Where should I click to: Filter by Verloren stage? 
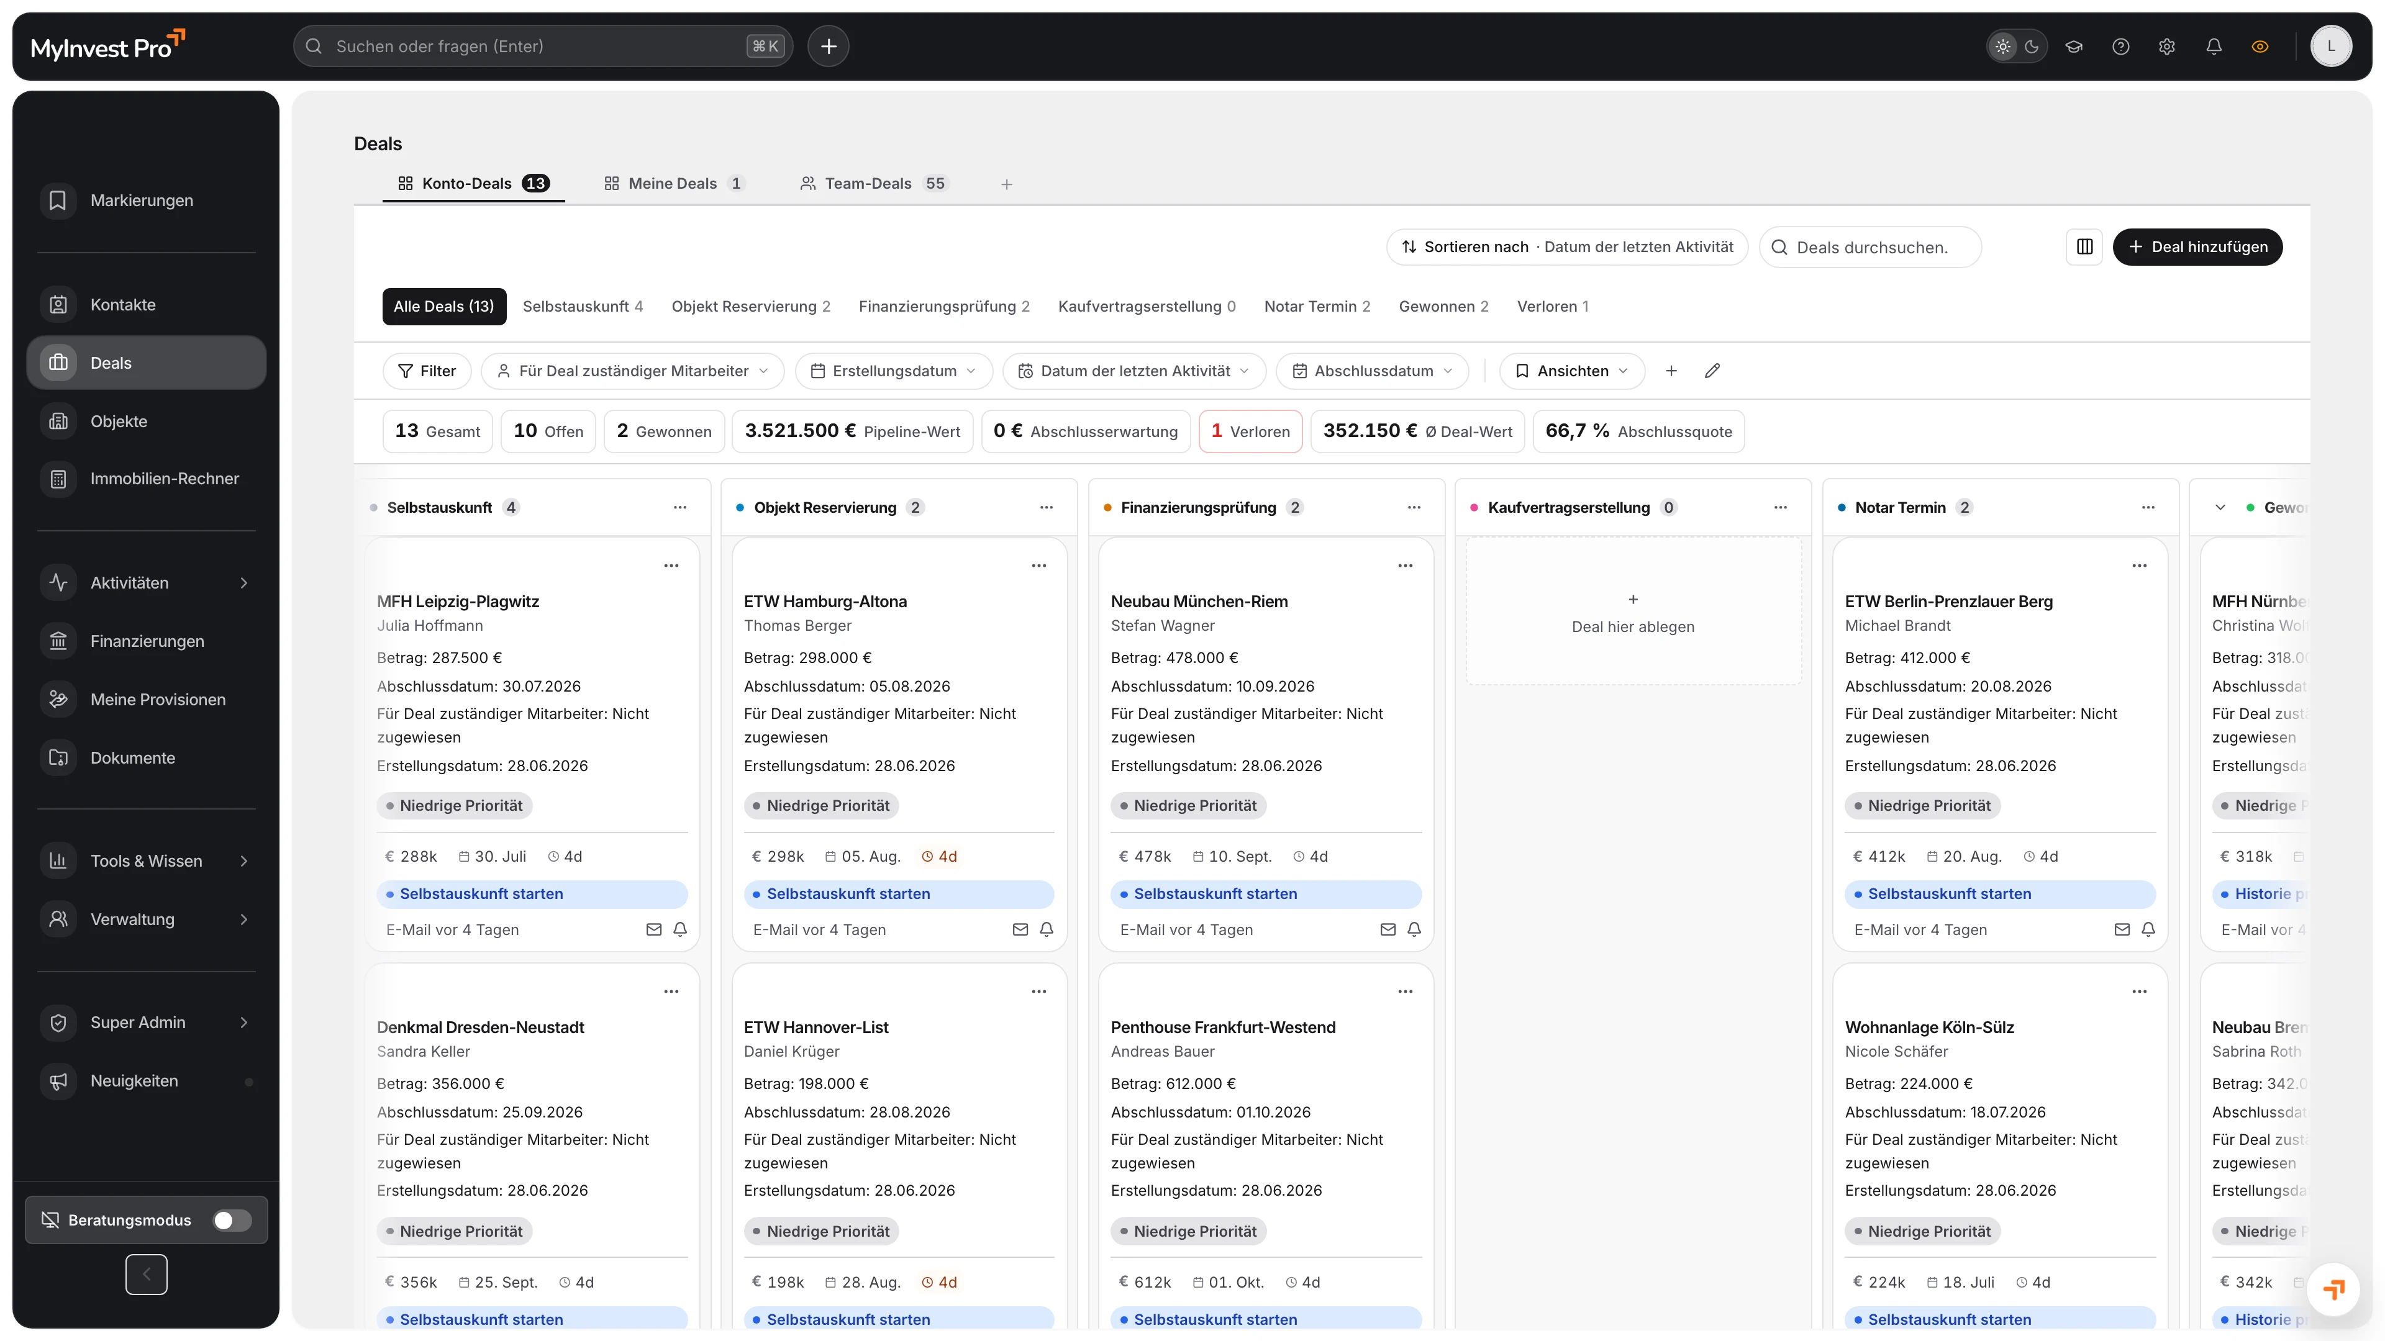[x=1553, y=306]
